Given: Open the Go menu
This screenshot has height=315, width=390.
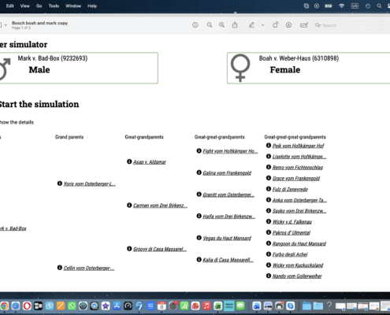Looking at the screenshot, I should click(x=39, y=6).
